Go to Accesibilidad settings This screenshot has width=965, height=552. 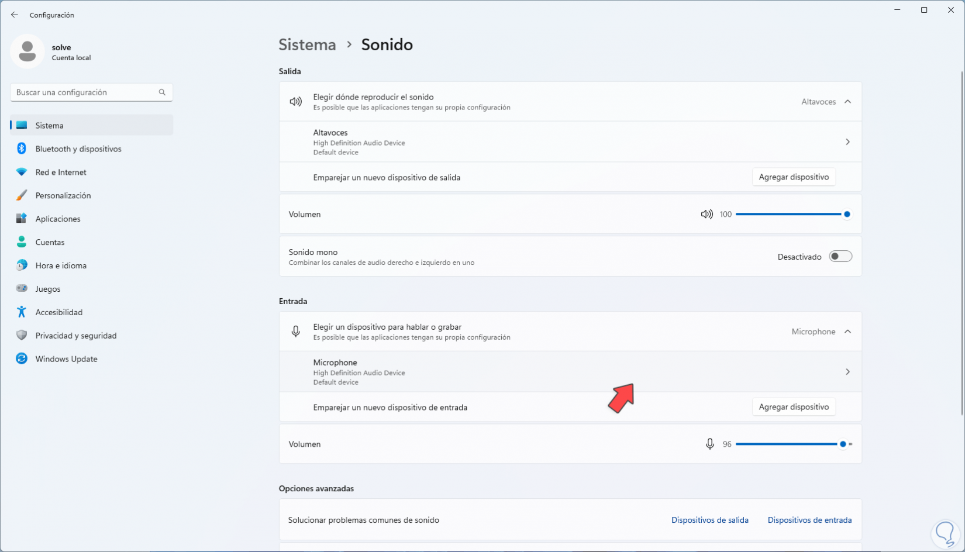click(58, 312)
